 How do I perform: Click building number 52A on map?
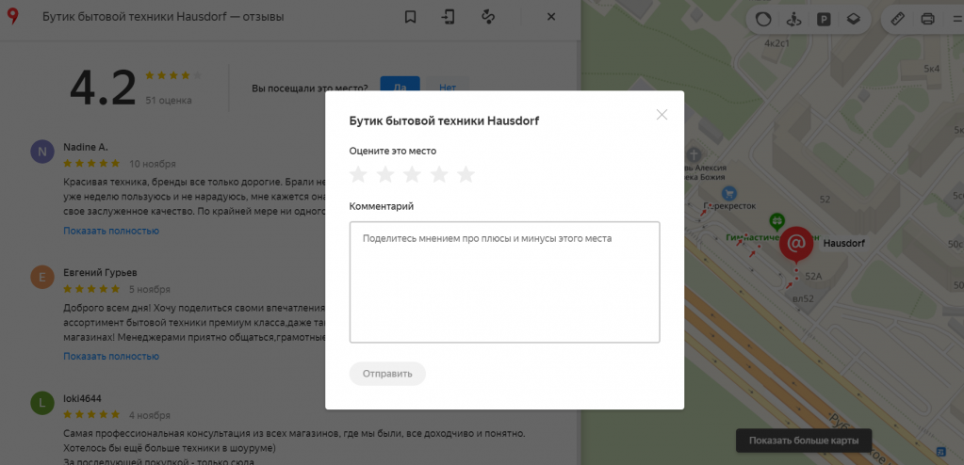(x=813, y=277)
